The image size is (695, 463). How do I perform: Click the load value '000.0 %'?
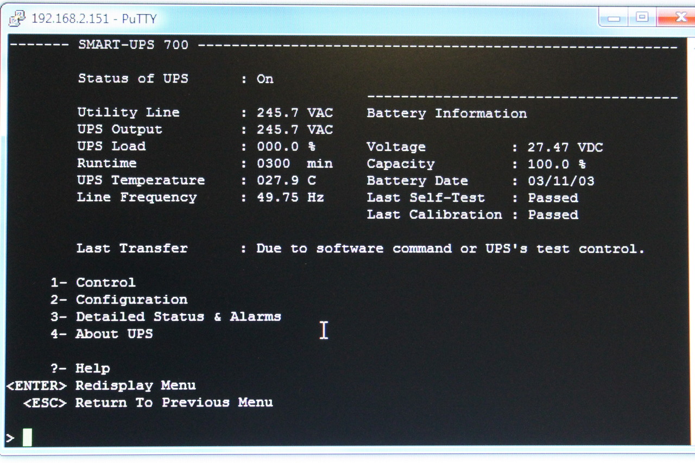point(286,147)
